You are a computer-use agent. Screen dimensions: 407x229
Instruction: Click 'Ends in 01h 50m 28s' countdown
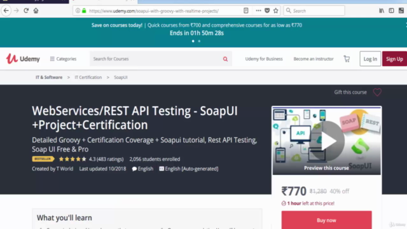point(197,33)
